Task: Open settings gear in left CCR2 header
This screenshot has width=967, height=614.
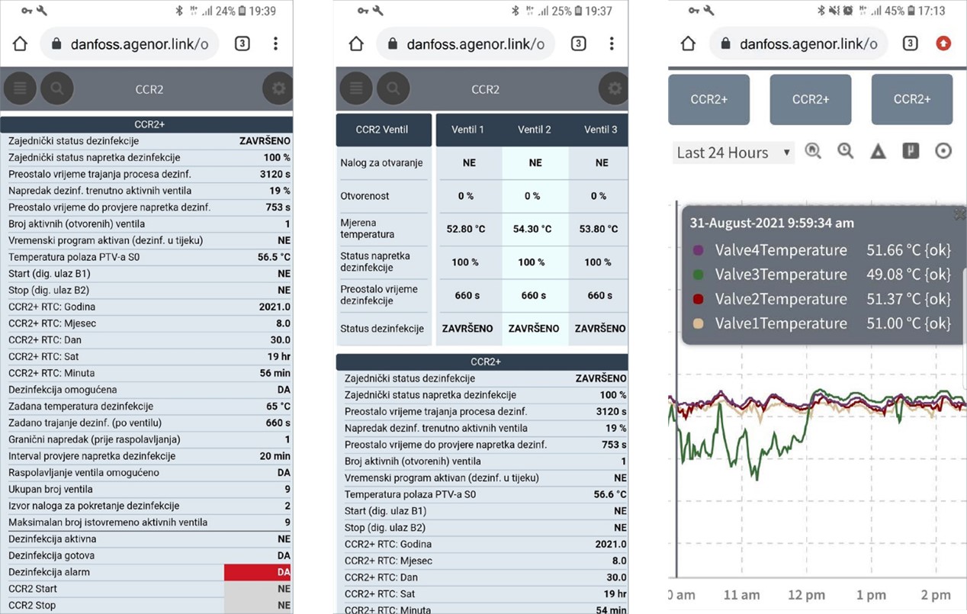Action: point(278,89)
